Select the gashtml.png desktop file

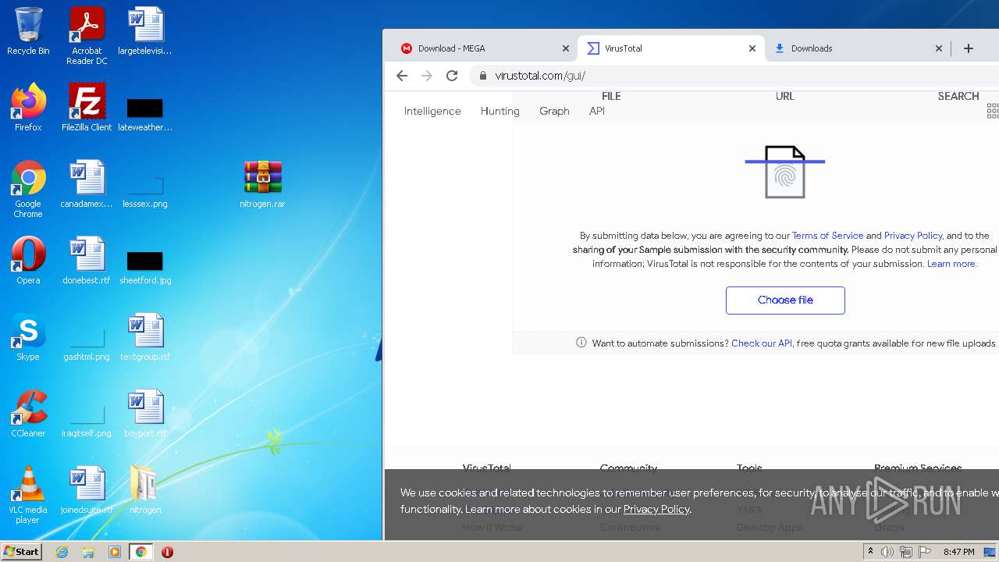point(87,345)
